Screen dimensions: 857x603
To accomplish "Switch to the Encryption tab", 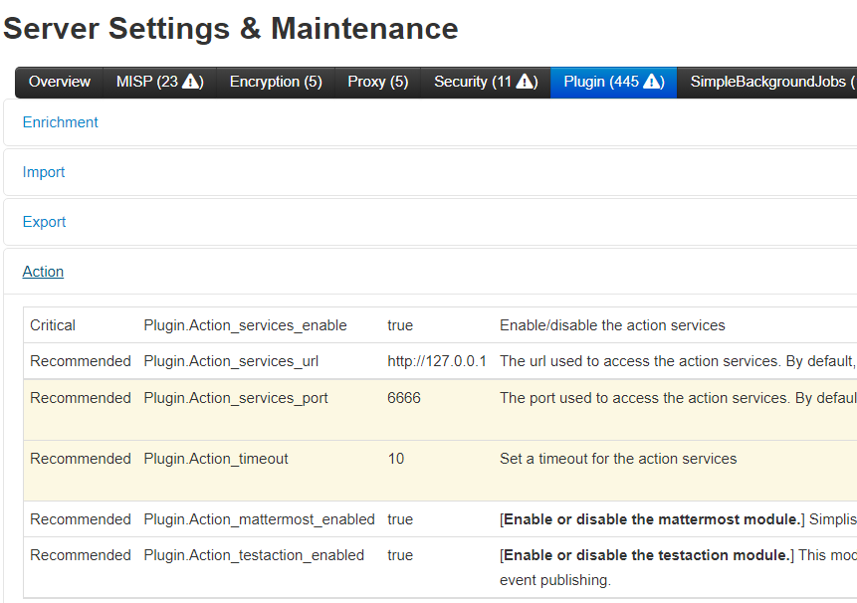I will click(276, 83).
